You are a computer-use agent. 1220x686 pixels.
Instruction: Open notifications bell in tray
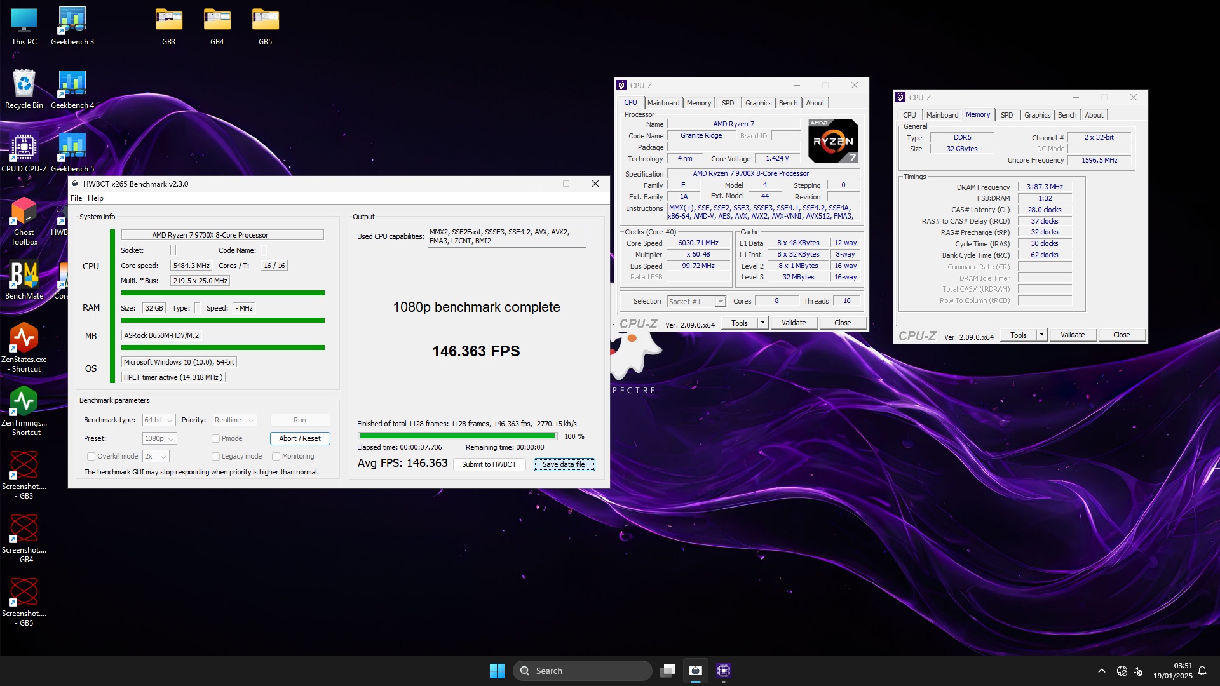pos(1202,671)
